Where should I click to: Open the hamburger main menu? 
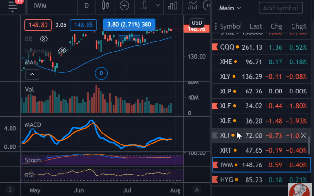click(12, 6)
